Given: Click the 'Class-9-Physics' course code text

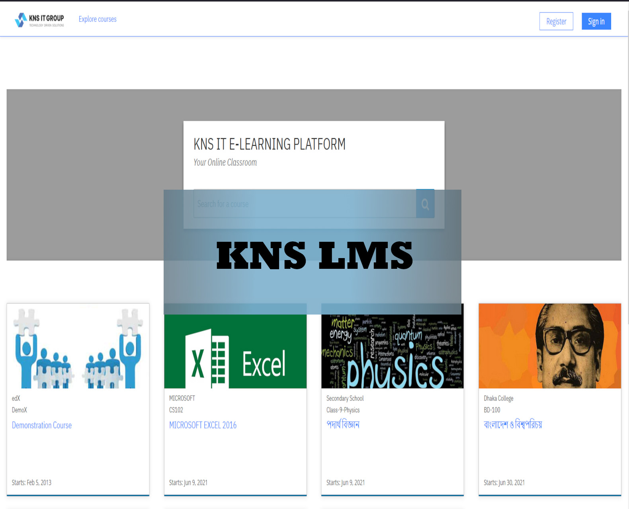Looking at the screenshot, I should click(x=343, y=410).
